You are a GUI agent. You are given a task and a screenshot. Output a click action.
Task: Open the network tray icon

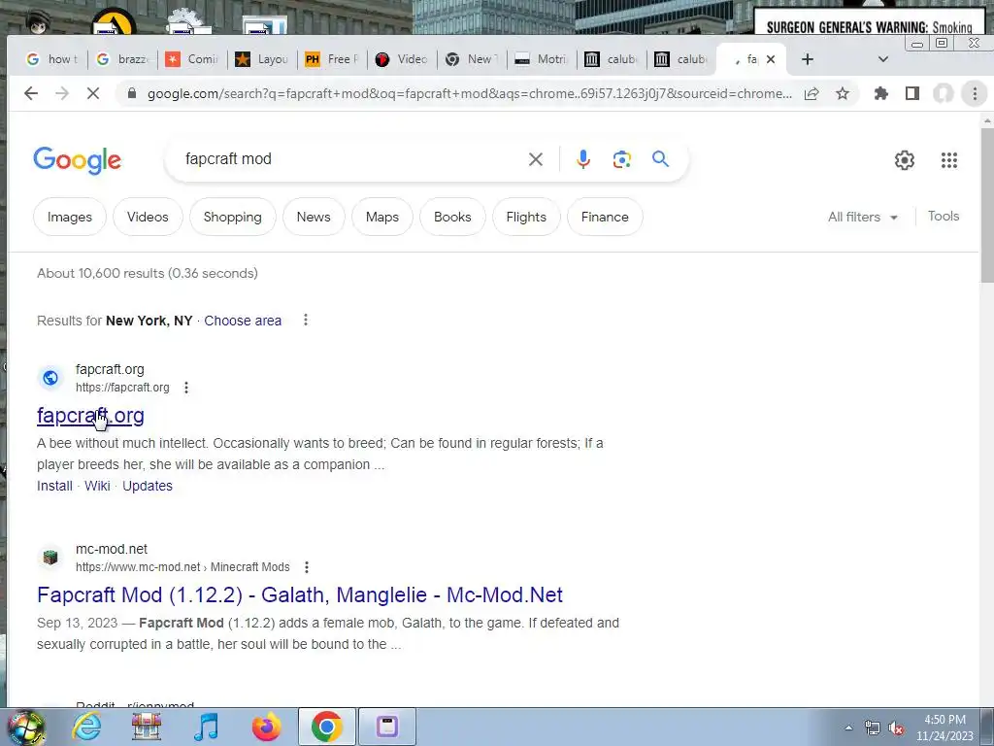[873, 728]
